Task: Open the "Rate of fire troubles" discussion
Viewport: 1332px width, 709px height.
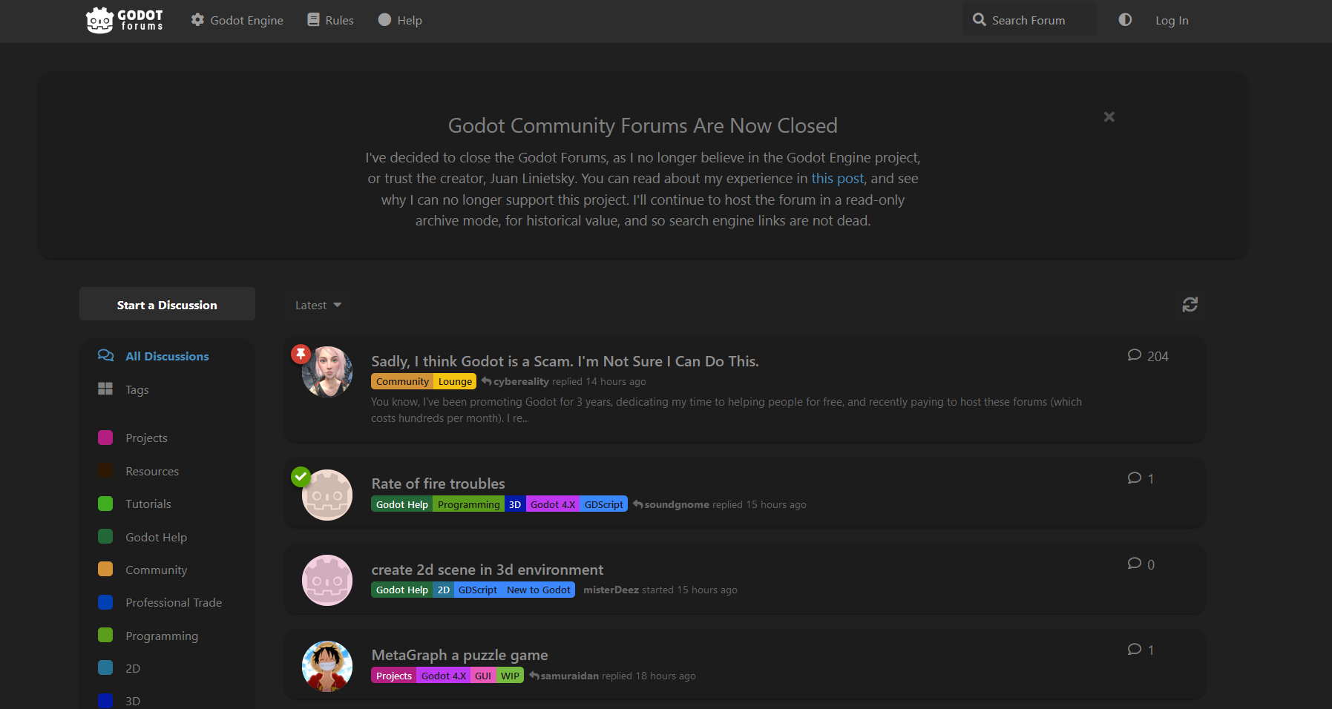Action: [x=438, y=484]
